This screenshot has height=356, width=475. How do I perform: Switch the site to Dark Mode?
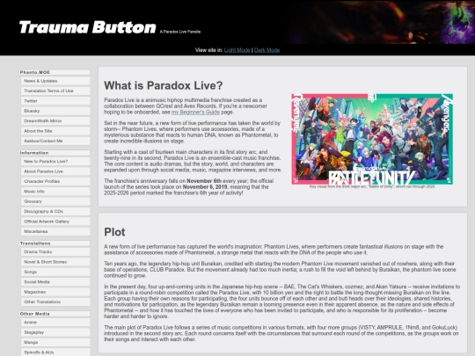(x=267, y=50)
